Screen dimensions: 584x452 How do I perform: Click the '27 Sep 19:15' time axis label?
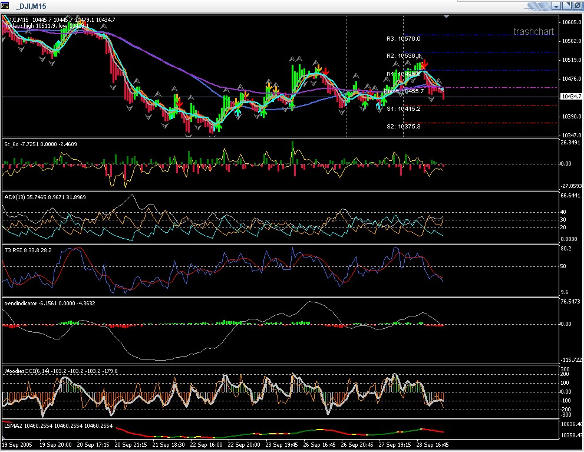click(395, 444)
